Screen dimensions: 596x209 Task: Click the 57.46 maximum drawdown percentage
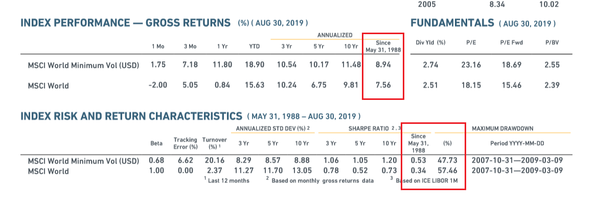click(x=448, y=171)
